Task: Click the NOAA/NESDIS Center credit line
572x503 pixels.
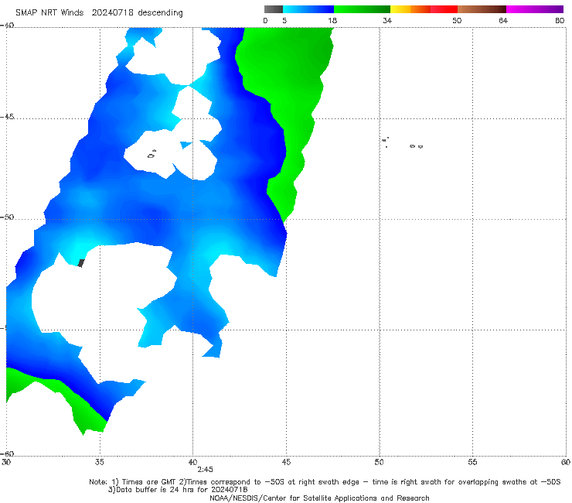Action: pyautogui.click(x=319, y=498)
